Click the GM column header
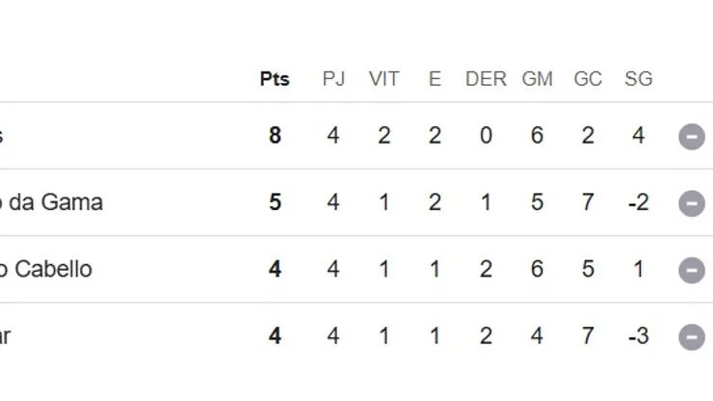Screen dimensions: 713x401 (x=537, y=79)
